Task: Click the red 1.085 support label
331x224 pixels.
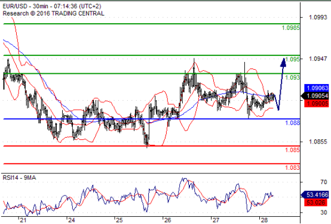Action: pyautogui.click(x=292, y=150)
